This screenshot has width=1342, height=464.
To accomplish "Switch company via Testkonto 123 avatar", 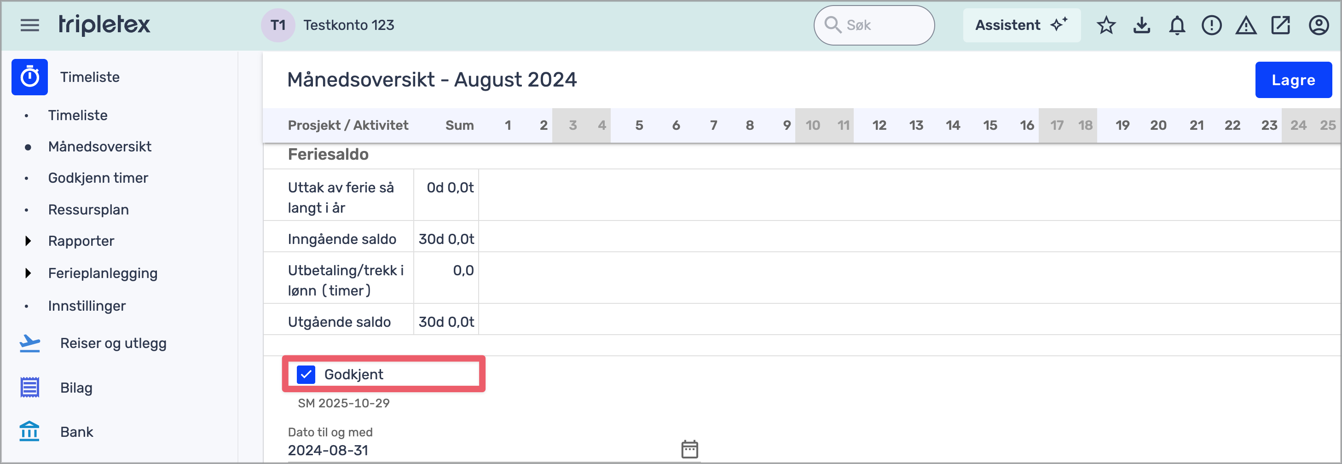I will tap(278, 25).
